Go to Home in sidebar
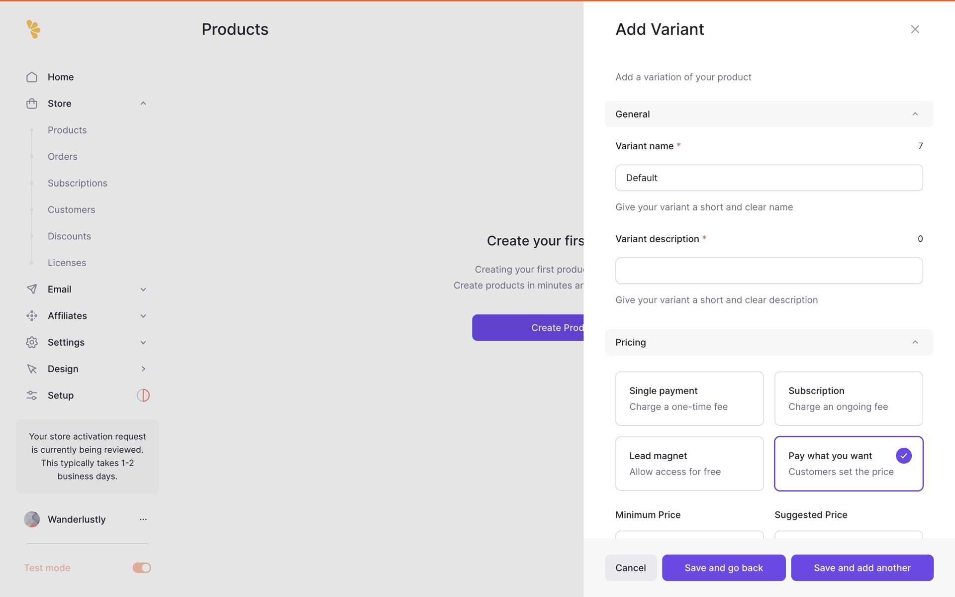Viewport: 955px width, 597px height. 61,77
